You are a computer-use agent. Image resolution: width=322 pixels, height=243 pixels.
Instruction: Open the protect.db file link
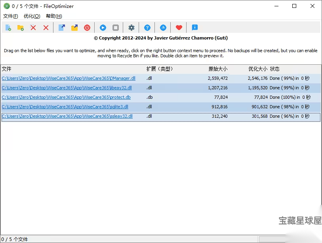[x=66, y=97]
